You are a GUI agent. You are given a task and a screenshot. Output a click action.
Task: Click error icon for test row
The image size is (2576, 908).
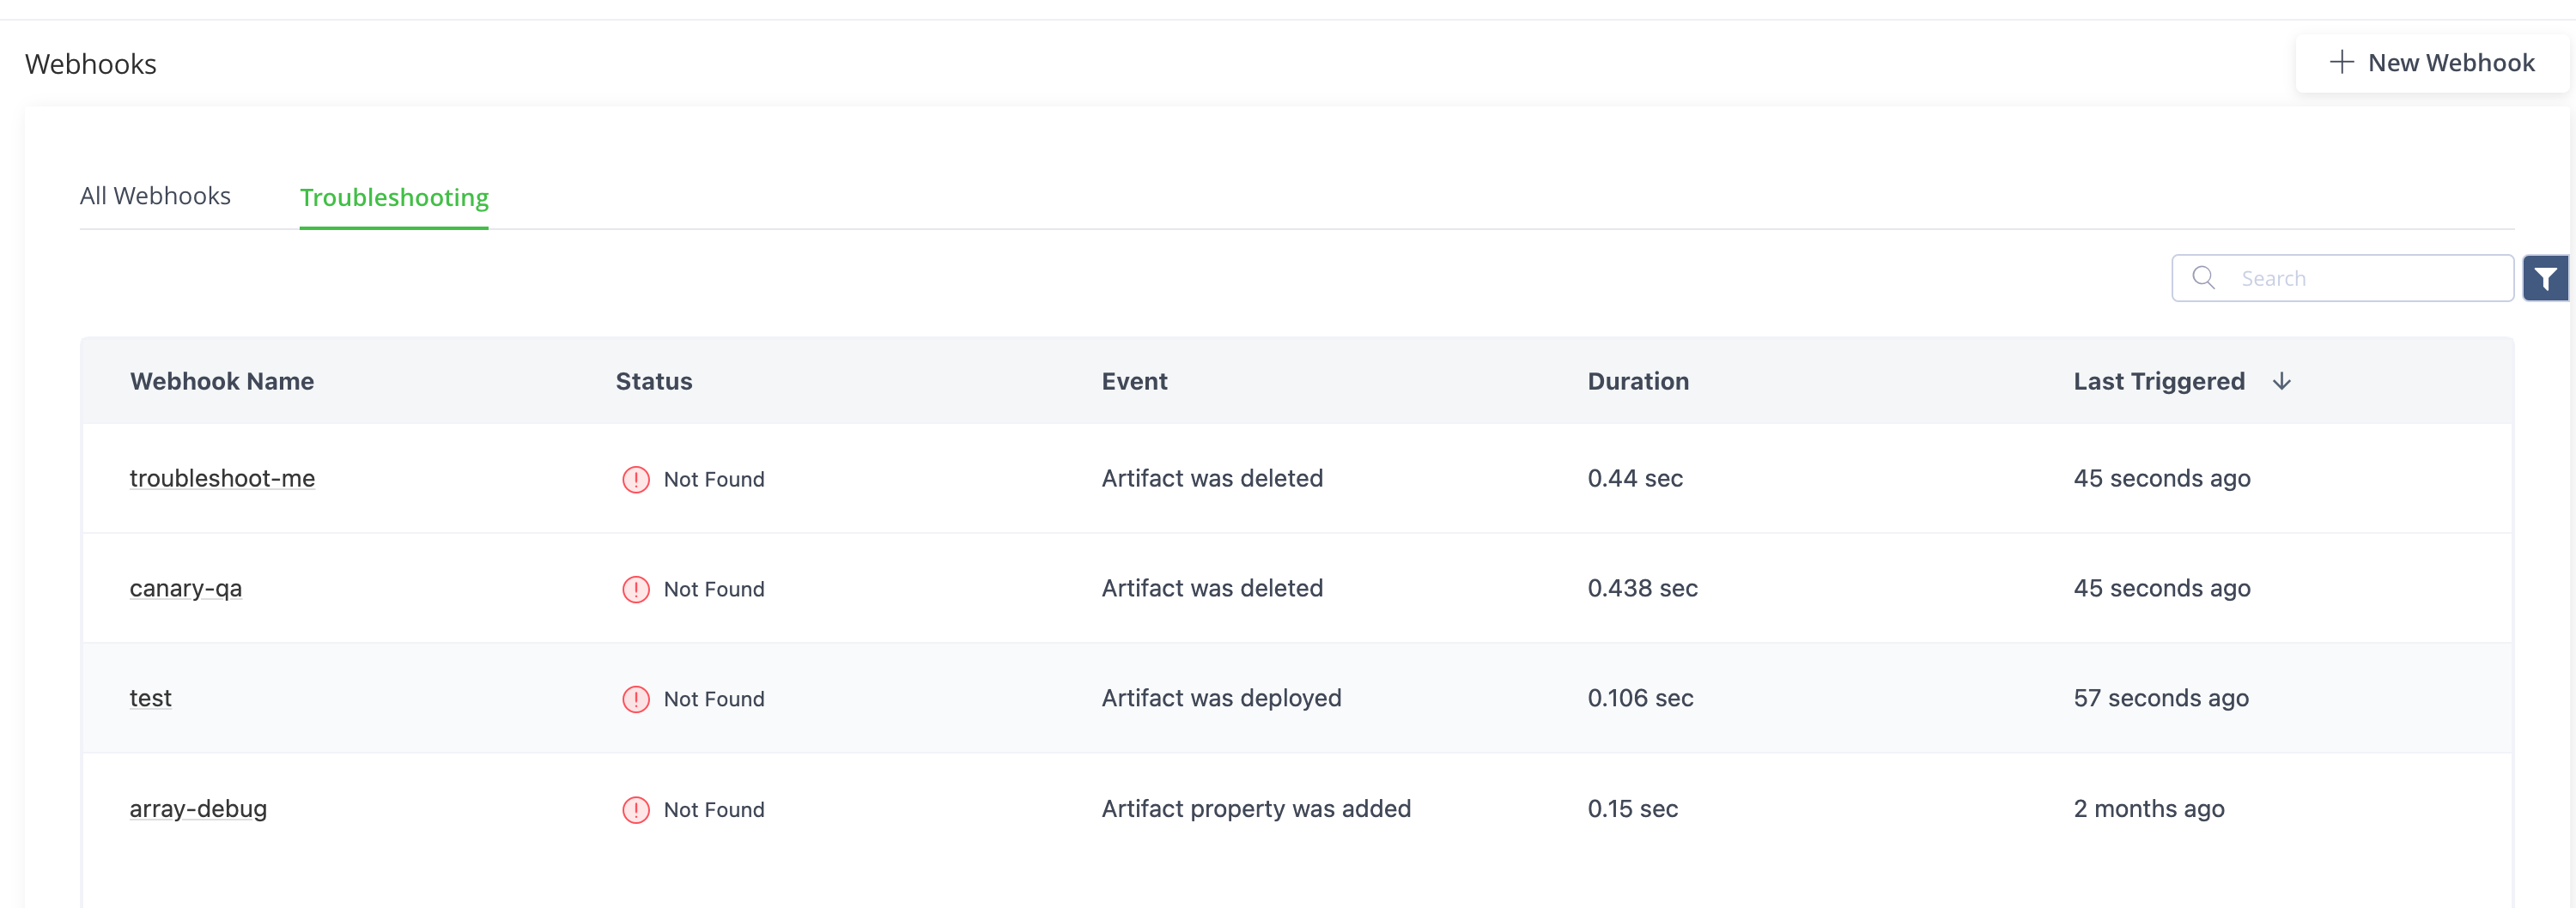(x=636, y=700)
